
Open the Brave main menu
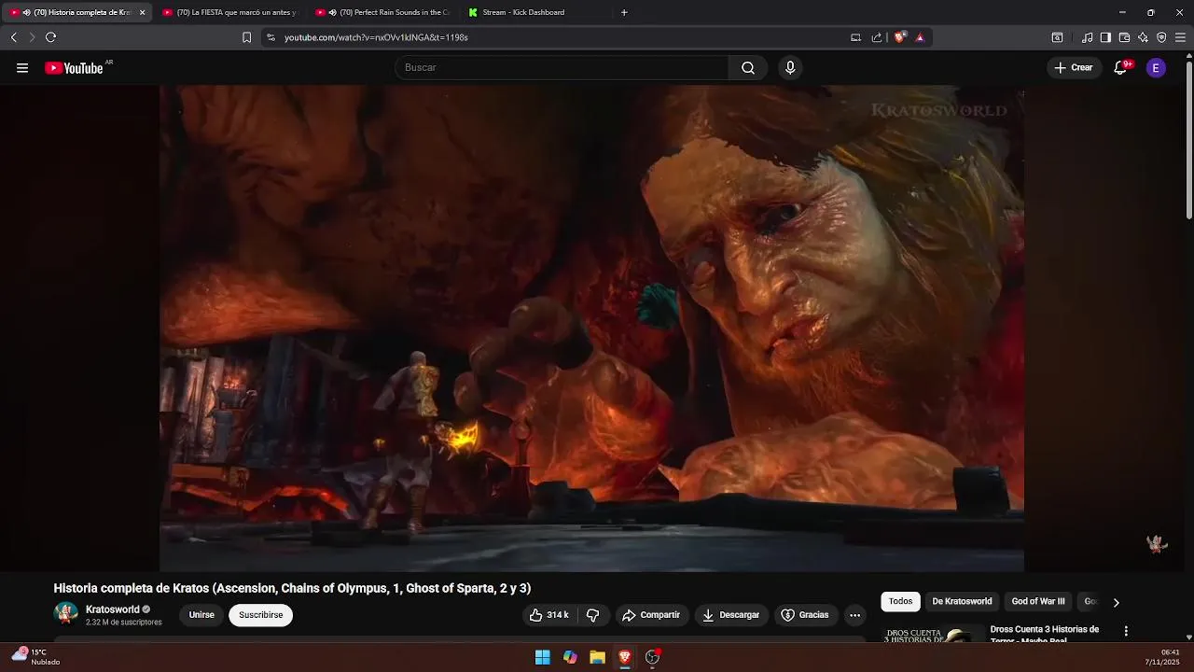(x=1180, y=37)
